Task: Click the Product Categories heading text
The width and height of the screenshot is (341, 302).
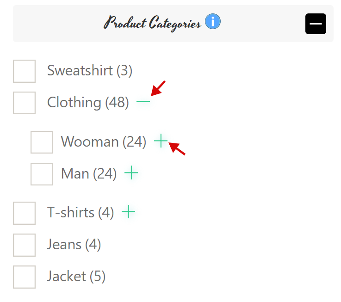Action: pos(152,23)
